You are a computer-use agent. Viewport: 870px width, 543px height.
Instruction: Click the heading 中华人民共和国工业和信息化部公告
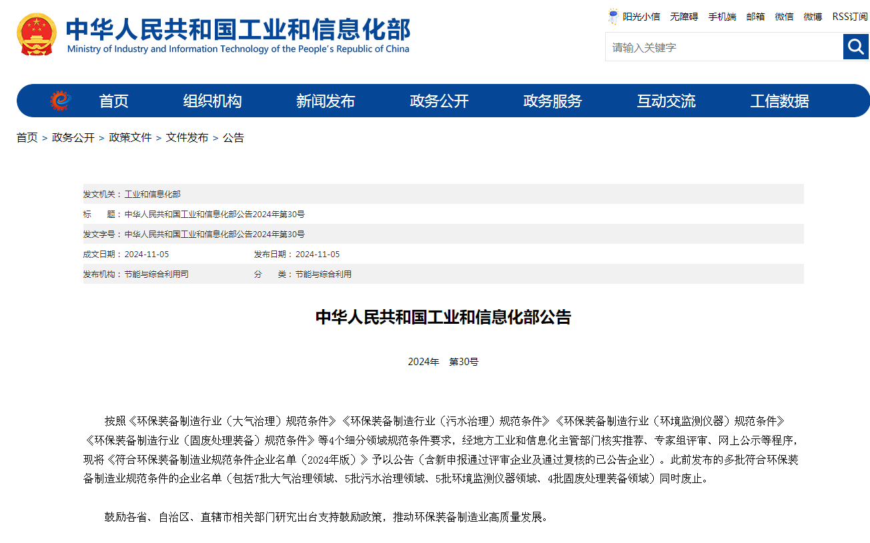tap(443, 317)
